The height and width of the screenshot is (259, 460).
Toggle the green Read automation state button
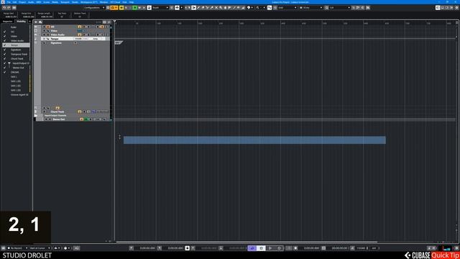click(x=135, y=8)
